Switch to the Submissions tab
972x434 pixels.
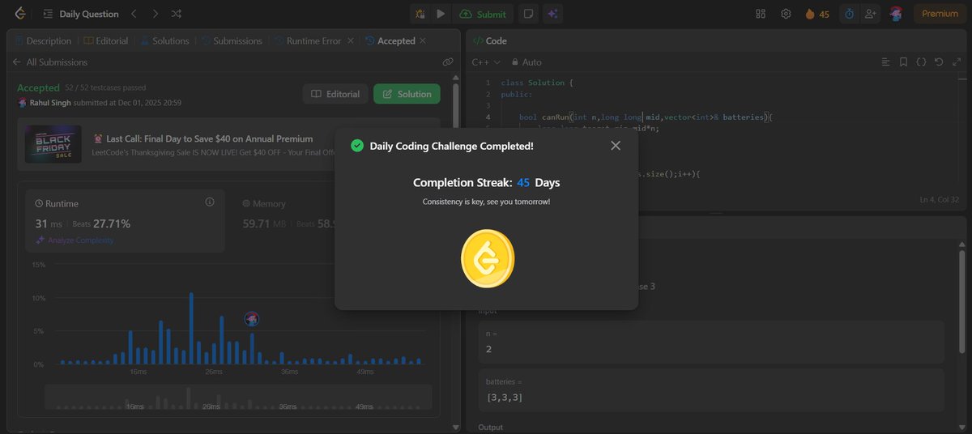[232, 40]
